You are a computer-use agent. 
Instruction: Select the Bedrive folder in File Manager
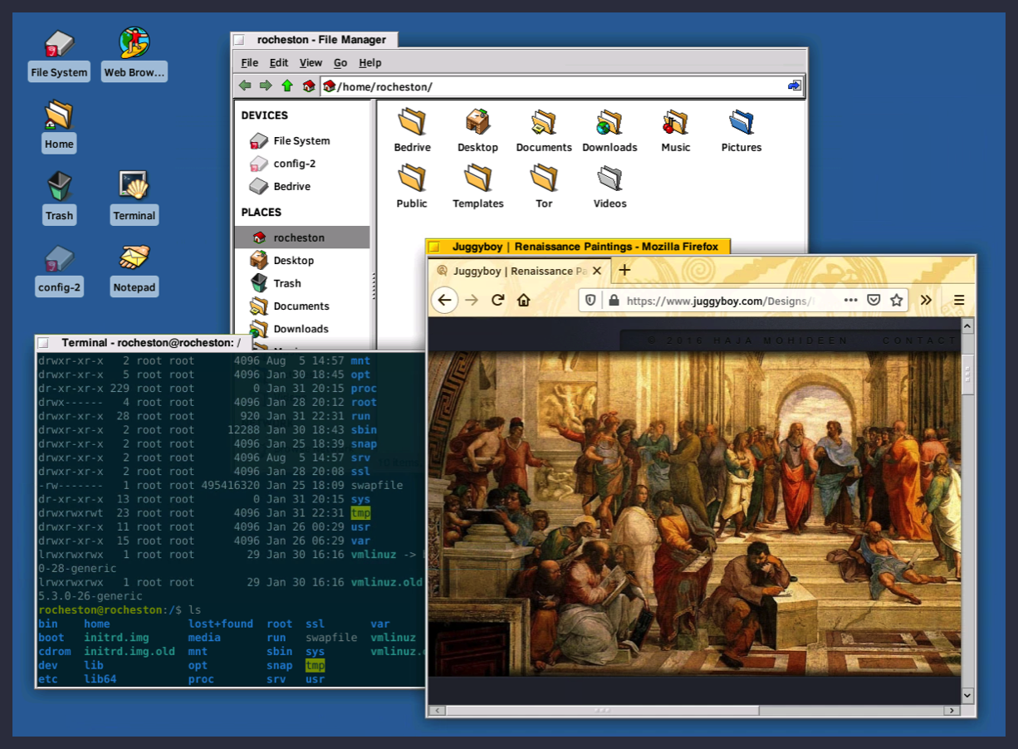pyautogui.click(x=412, y=131)
